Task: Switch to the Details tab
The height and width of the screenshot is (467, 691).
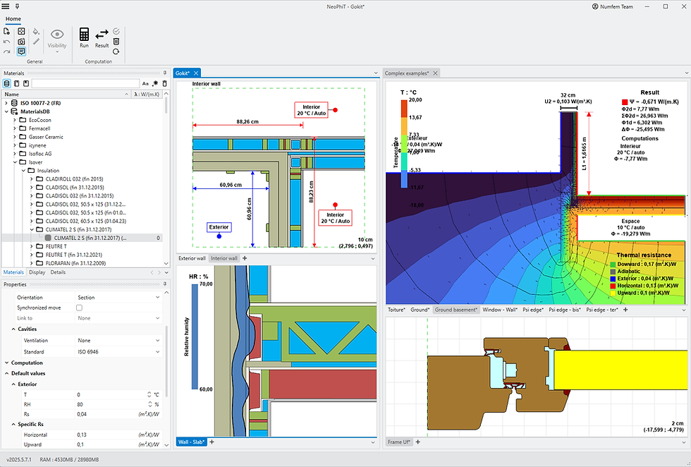Action: (x=58, y=272)
